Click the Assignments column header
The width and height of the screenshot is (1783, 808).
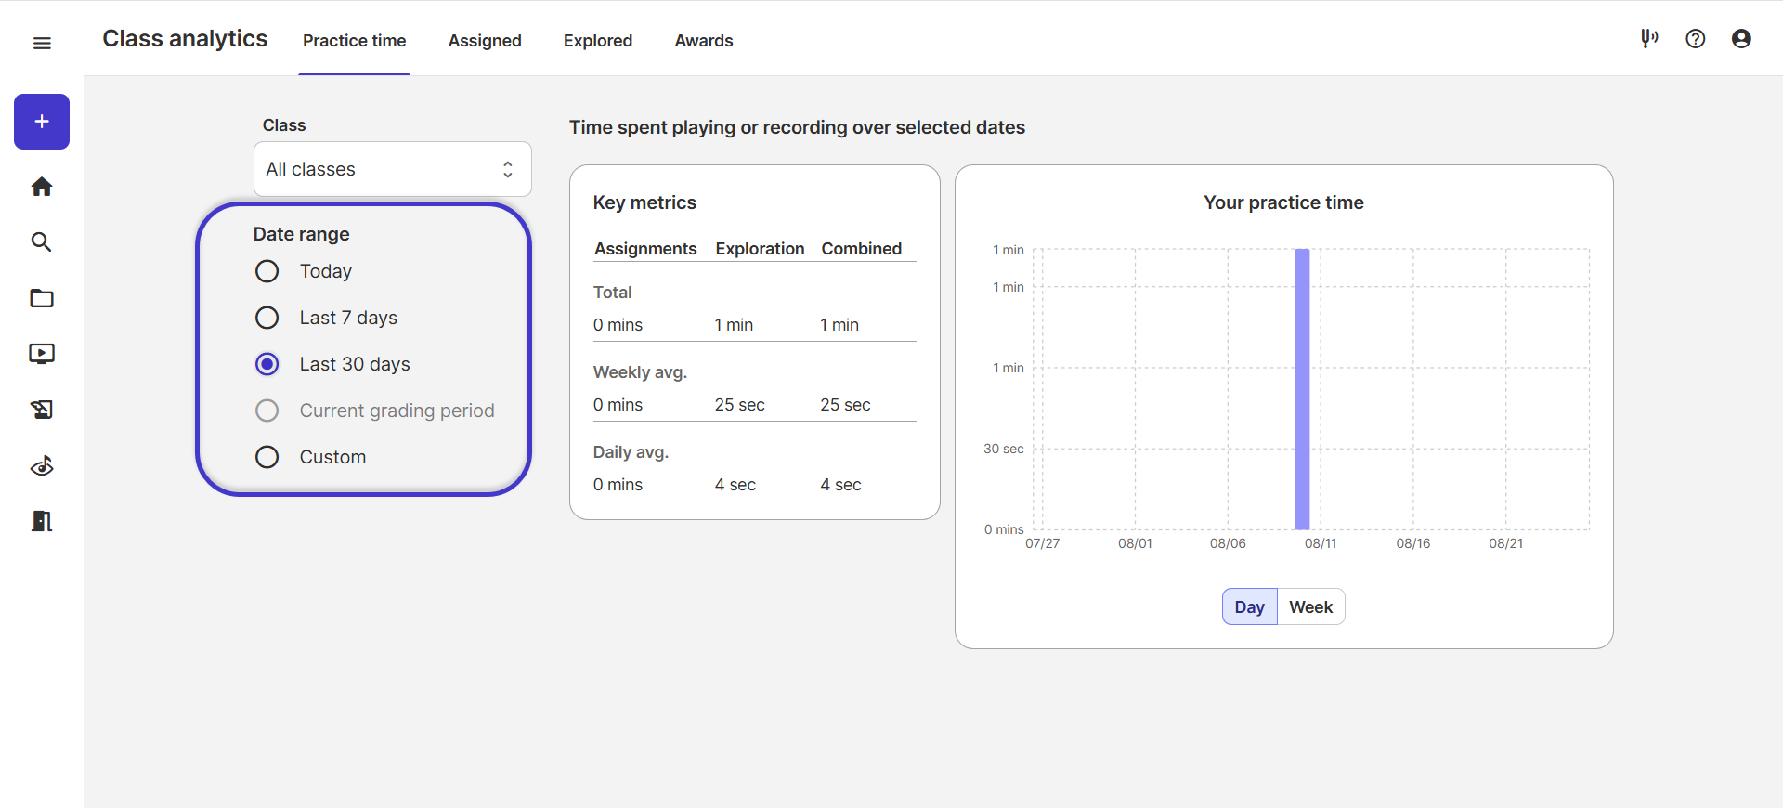tap(645, 249)
